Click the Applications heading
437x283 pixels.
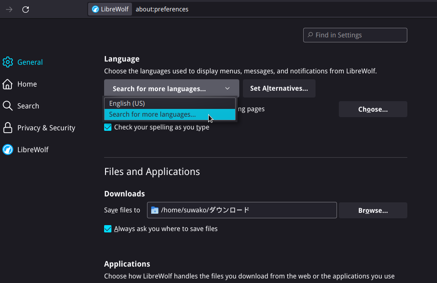click(127, 264)
